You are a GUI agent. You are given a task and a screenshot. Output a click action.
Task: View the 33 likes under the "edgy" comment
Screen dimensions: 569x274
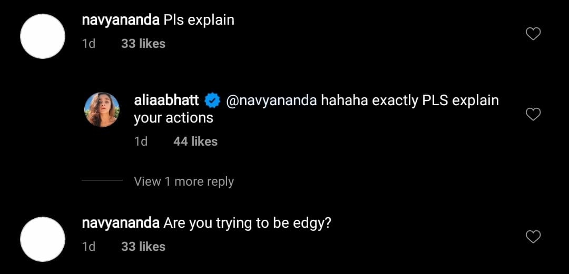click(143, 246)
